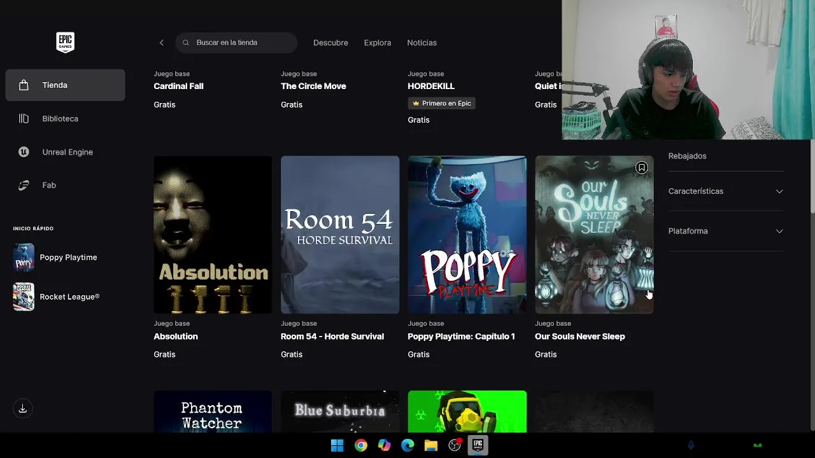The image size is (815, 458).
Task: Click the Rebajados filter
Action: point(687,156)
